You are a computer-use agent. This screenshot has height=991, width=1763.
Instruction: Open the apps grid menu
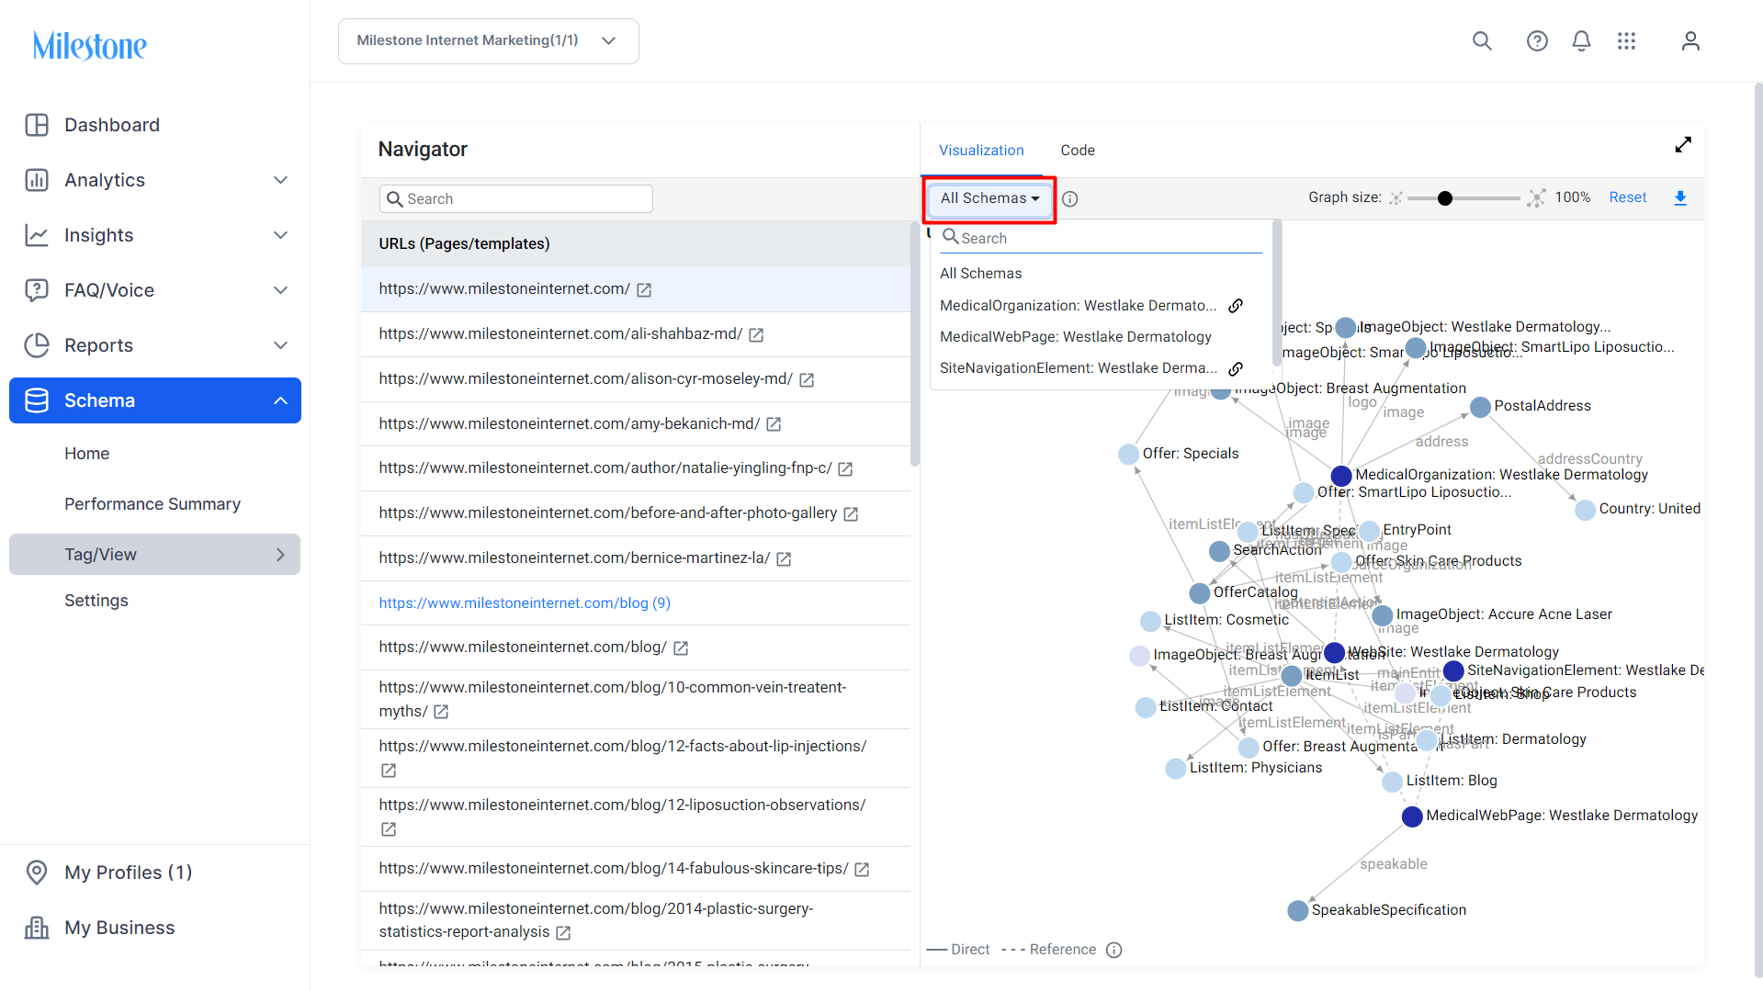point(1626,41)
